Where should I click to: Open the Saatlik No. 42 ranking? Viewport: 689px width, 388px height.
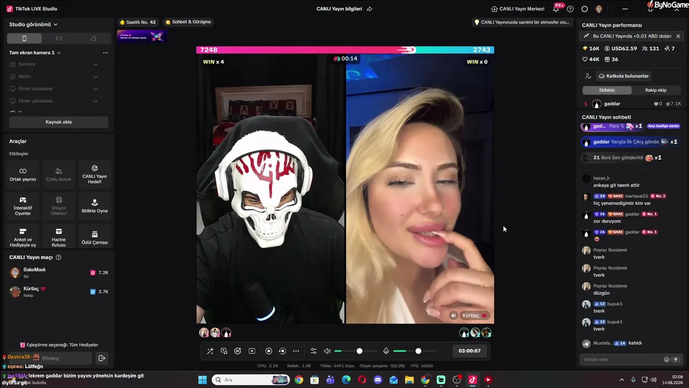coord(138,22)
